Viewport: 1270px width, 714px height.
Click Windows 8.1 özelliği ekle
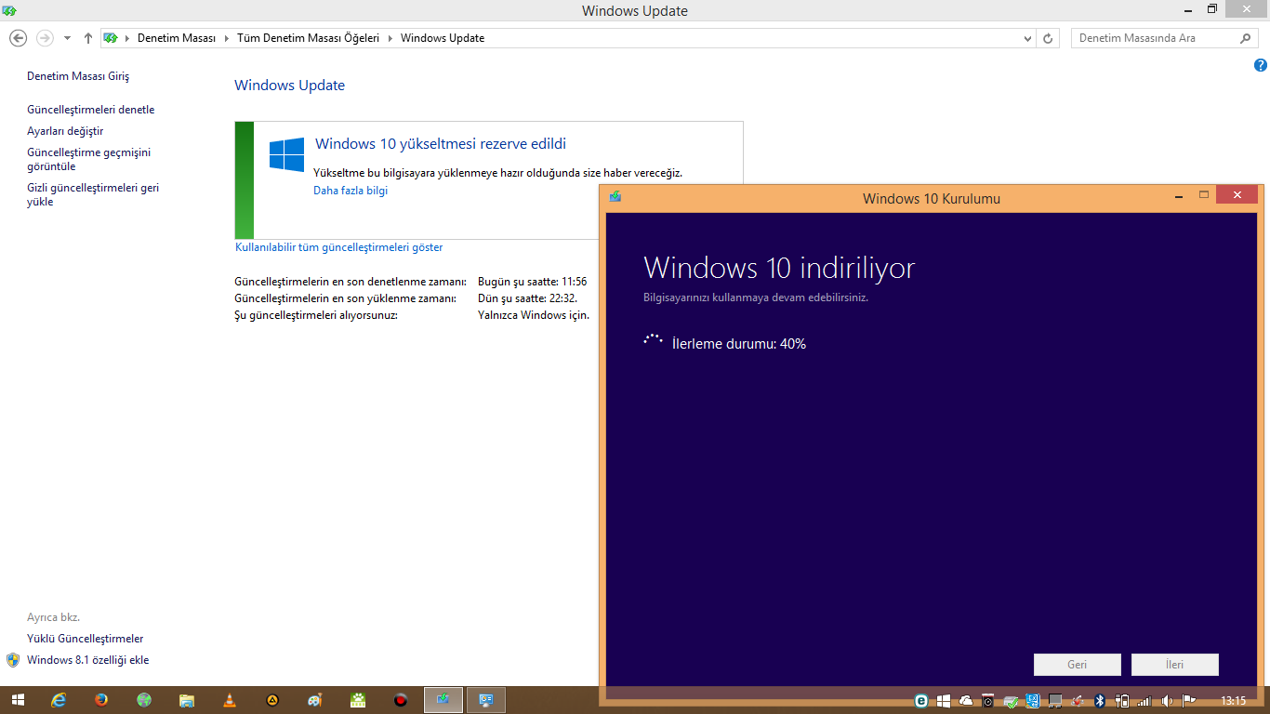[88, 660]
